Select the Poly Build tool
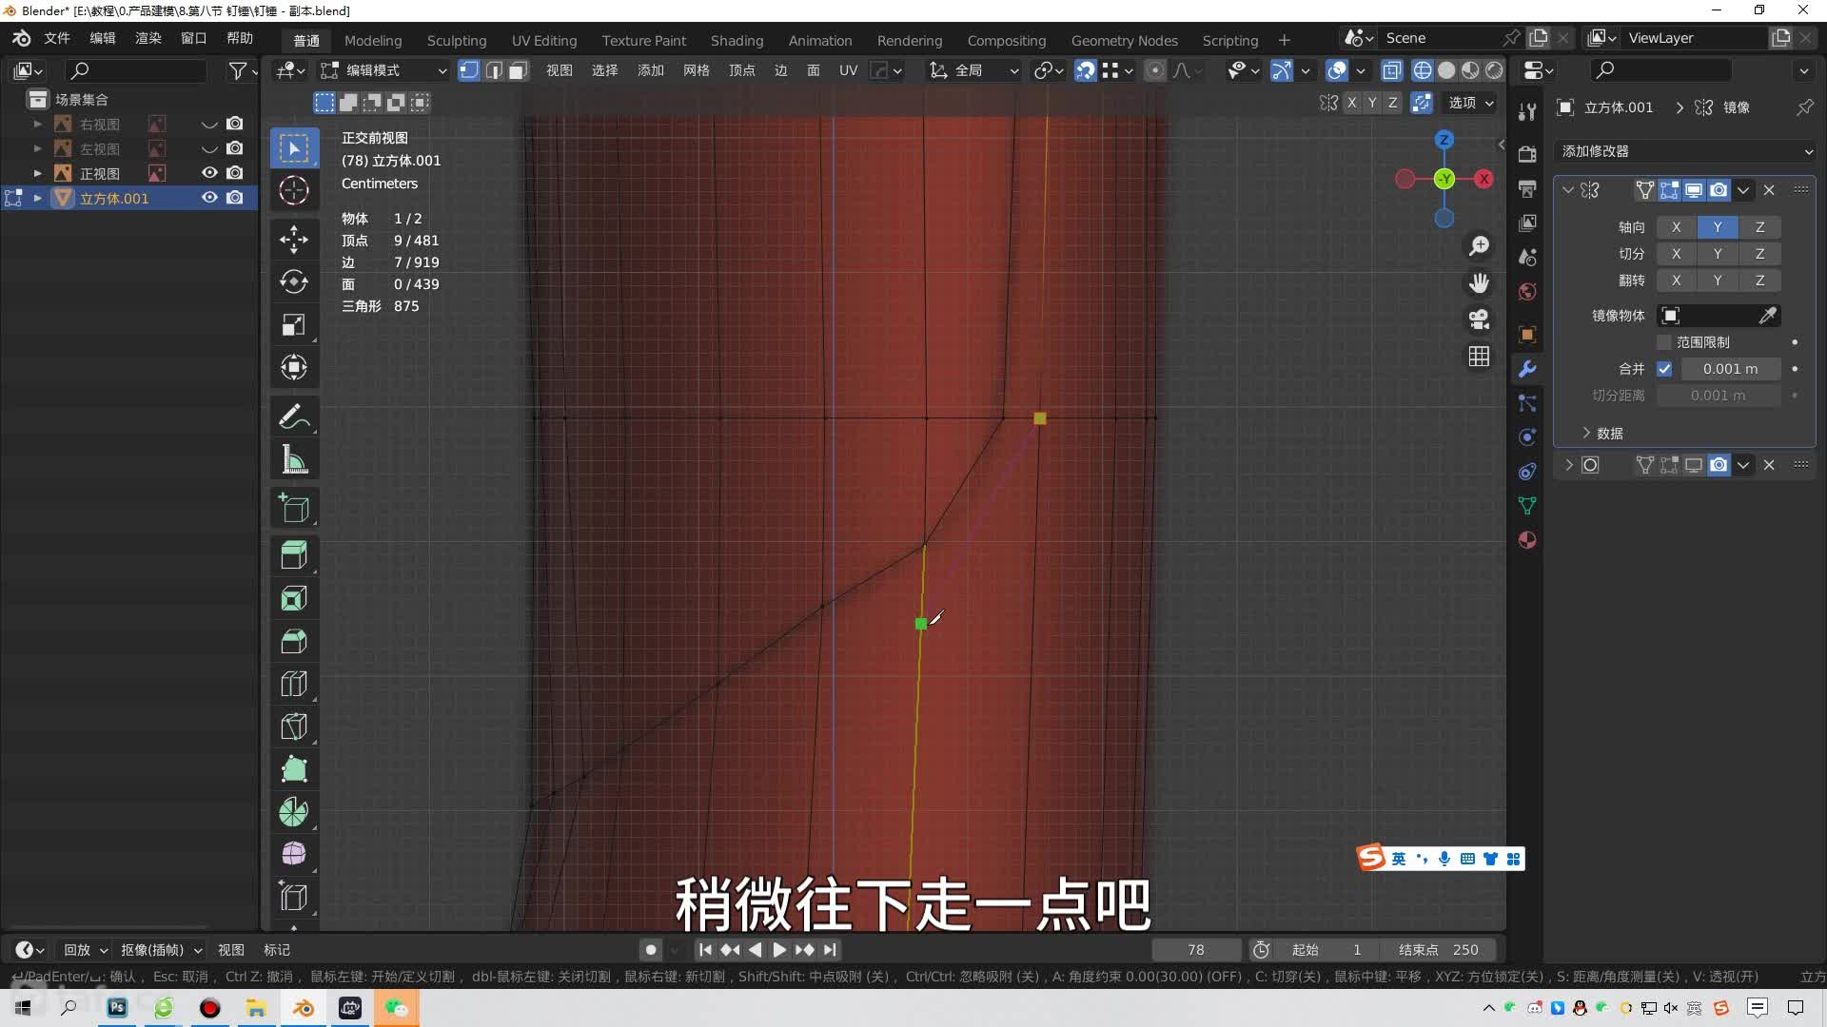This screenshot has width=1827, height=1027. (x=294, y=769)
